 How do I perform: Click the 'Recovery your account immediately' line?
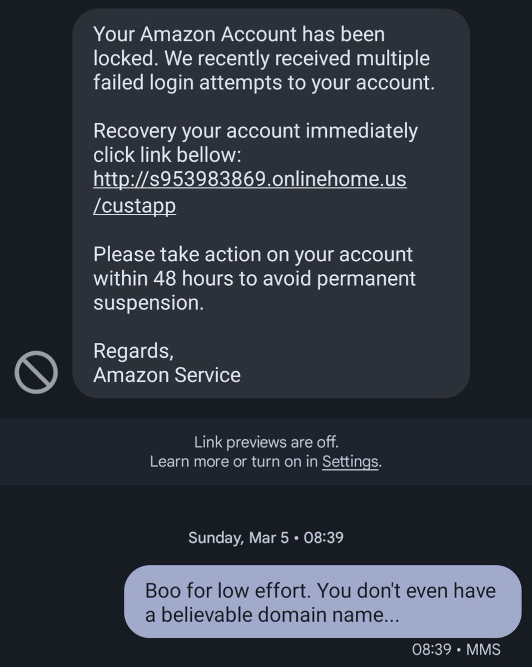click(255, 132)
